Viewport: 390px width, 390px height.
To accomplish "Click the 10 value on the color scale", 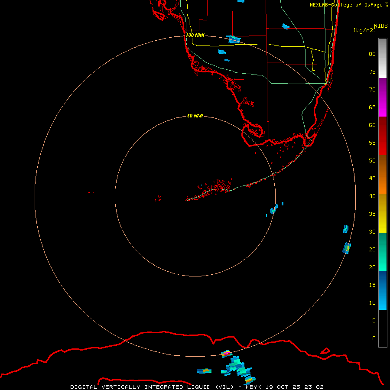I will [372, 303].
